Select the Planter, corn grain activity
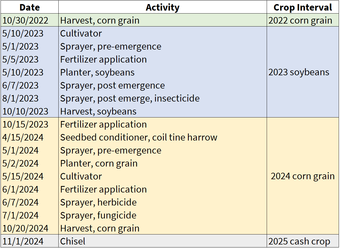 [99, 163]
